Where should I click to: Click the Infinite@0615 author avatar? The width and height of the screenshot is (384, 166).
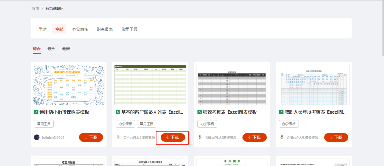pyautogui.click(x=37, y=138)
